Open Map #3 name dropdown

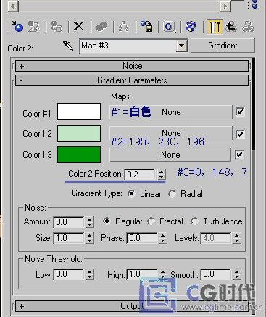coord(181,46)
